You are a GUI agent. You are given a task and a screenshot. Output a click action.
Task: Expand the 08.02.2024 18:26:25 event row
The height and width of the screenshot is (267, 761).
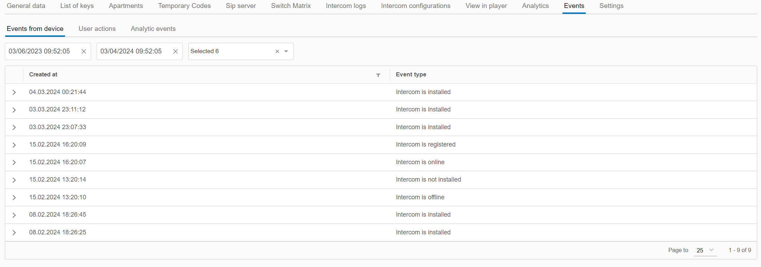click(14, 233)
